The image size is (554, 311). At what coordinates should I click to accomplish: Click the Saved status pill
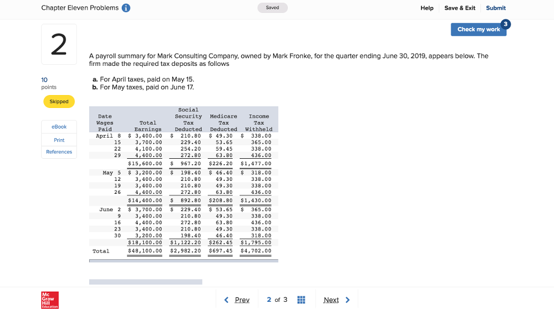click(273, 8)
